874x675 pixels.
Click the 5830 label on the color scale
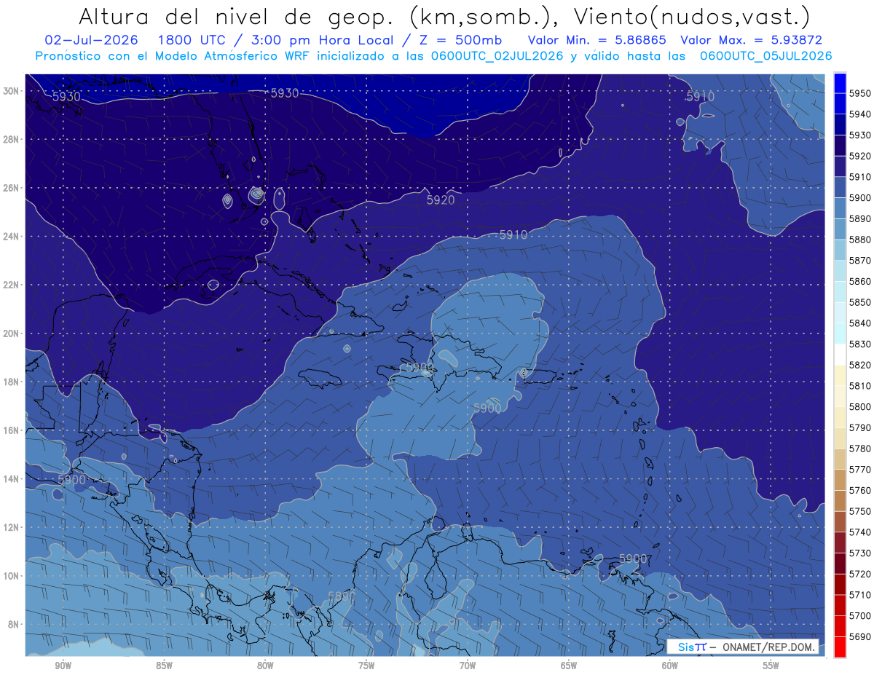(x=860, y=344)
